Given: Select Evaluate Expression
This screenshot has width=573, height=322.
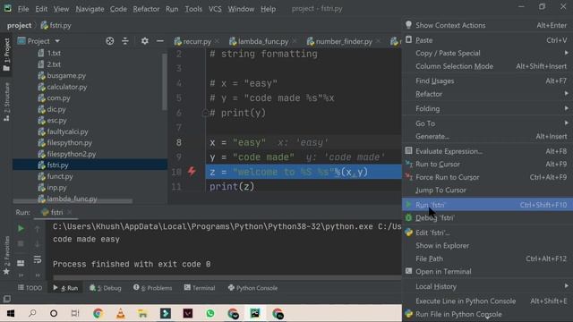Looking at the screenshot, I should (x=487, y=151).
